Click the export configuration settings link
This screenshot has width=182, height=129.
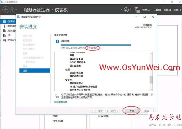click(x=61, y=102)
